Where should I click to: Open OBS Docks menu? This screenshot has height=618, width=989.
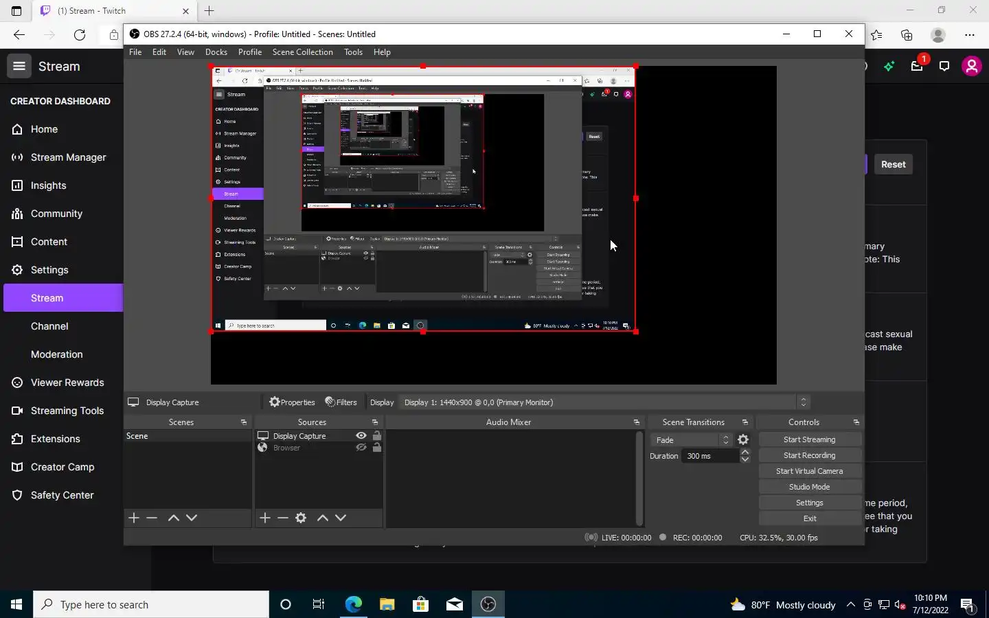(216, 52)
